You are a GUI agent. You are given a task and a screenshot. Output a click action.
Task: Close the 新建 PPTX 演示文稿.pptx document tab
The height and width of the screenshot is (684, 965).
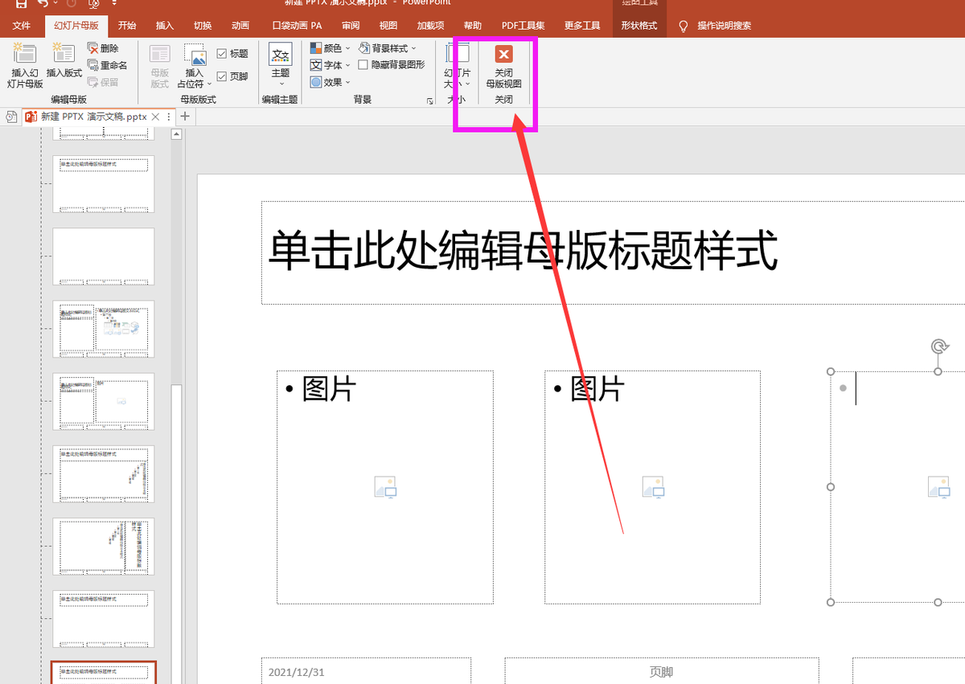tap(156, 117)
